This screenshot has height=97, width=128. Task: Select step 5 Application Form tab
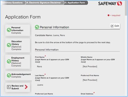(x=76, y=3)
